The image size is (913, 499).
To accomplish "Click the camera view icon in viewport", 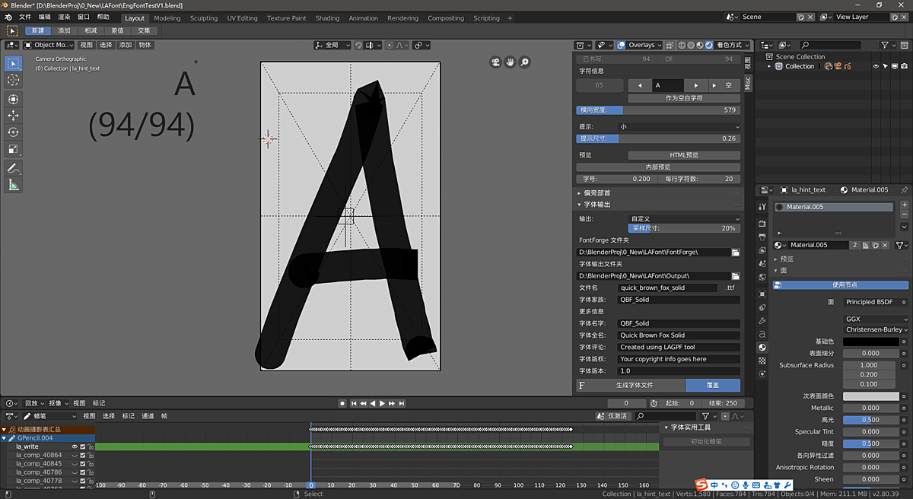I will [x=495, y=62].
